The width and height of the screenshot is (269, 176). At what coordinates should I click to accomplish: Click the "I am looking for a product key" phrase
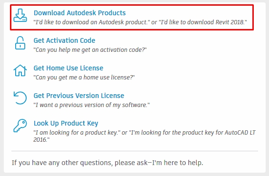coord(77,133)
